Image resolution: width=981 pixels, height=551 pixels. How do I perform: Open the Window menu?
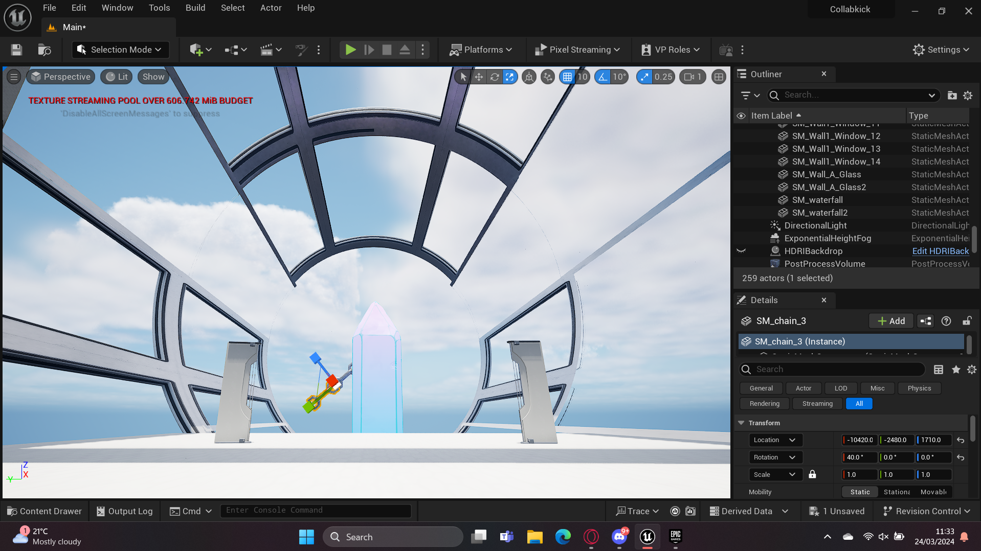(118, 8)
